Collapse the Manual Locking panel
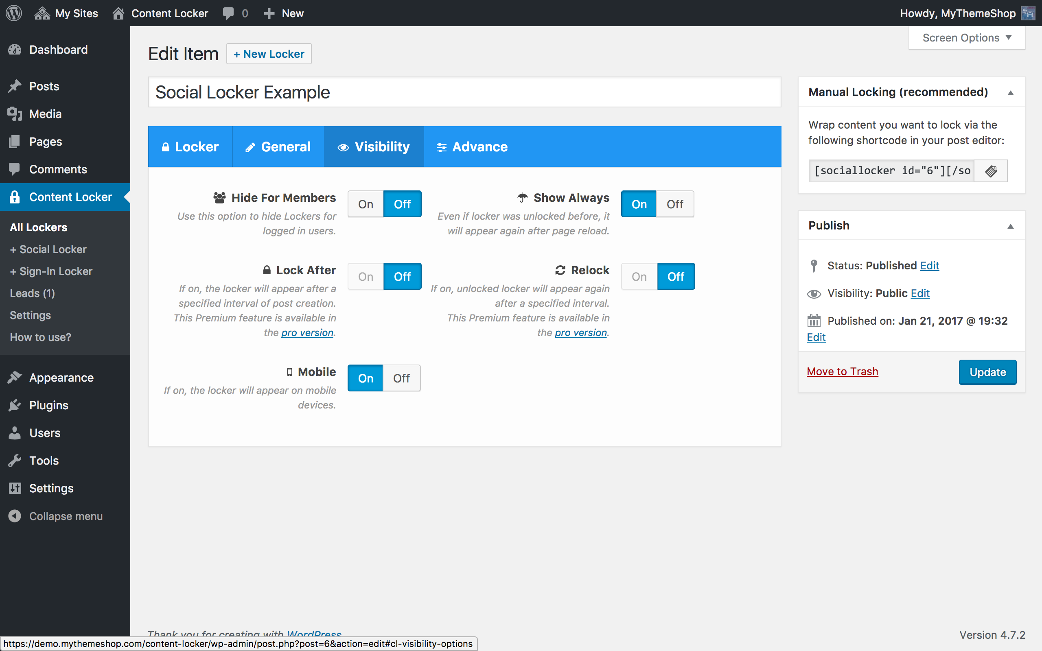 tap(1010, 93)
